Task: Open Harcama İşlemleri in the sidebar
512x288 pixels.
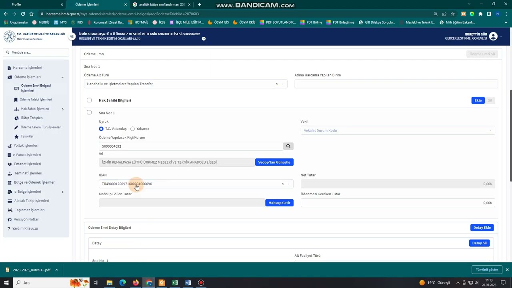Action: tap(27, 68)
